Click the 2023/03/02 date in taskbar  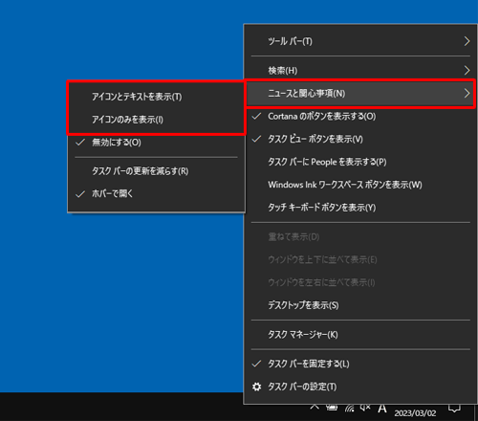point(415,413)
